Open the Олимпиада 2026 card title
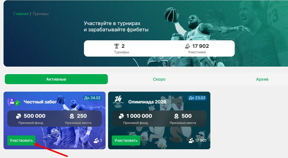Image resolution: width=288 pixels, height=158 pixels. click(x=147, y=102)
